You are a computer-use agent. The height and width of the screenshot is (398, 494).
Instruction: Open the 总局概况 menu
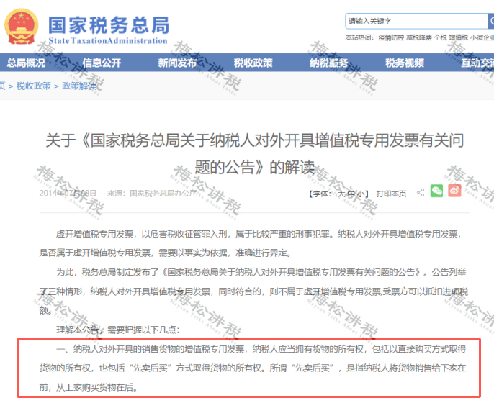[x=26, y=63]
